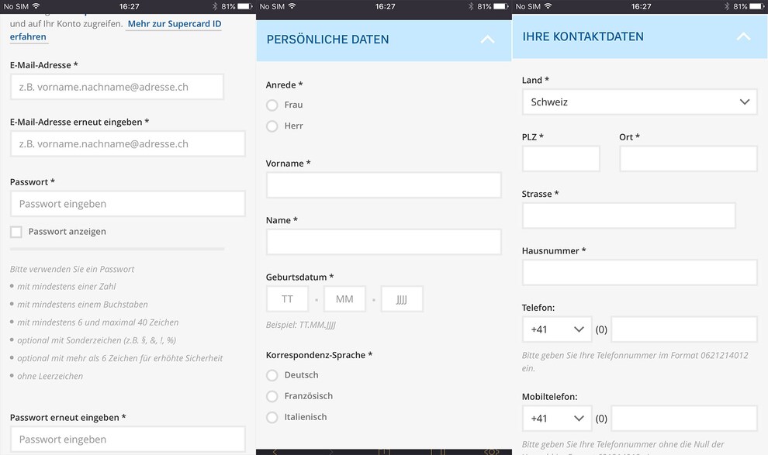Tap the 'ohne Leerzeichen' password rule
This screenshot has width=768, height=455.
click(x=50, y=376)
